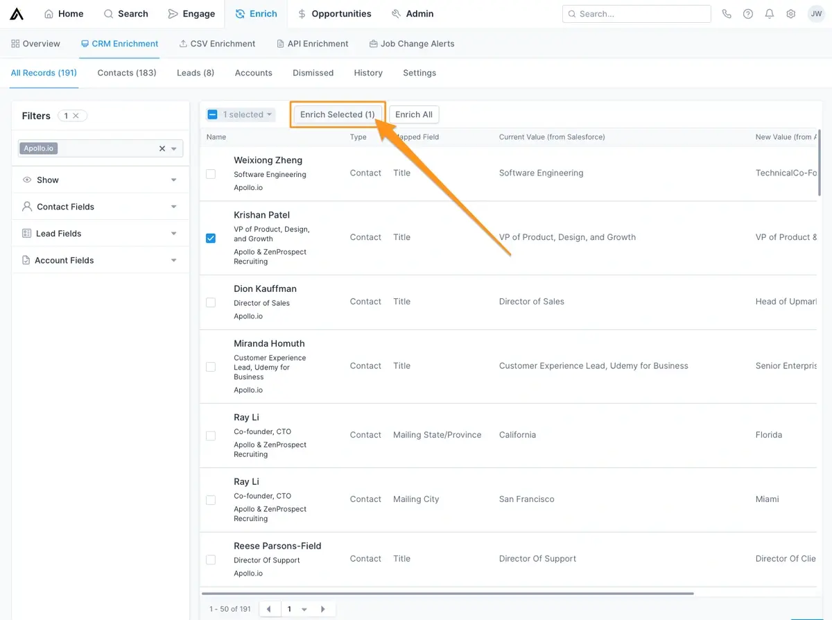The height and width of the screenshot is (620, 832).
Task: Open the settings gear icon
Action: pyautogui.click(x=791, y=14)
